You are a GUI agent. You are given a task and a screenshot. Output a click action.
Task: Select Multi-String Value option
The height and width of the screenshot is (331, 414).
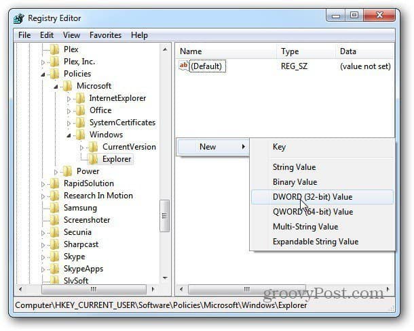coord(322,227)
